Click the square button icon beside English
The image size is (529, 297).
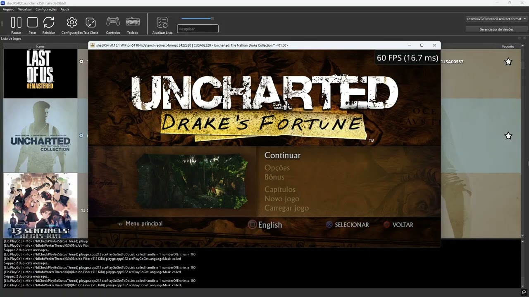coord(252,224)
